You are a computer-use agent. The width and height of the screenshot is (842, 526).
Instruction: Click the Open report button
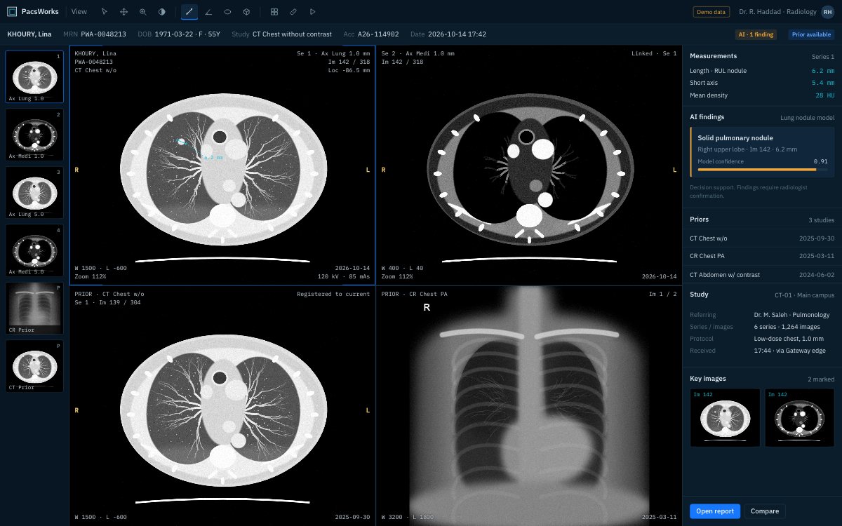pos(715,511)
